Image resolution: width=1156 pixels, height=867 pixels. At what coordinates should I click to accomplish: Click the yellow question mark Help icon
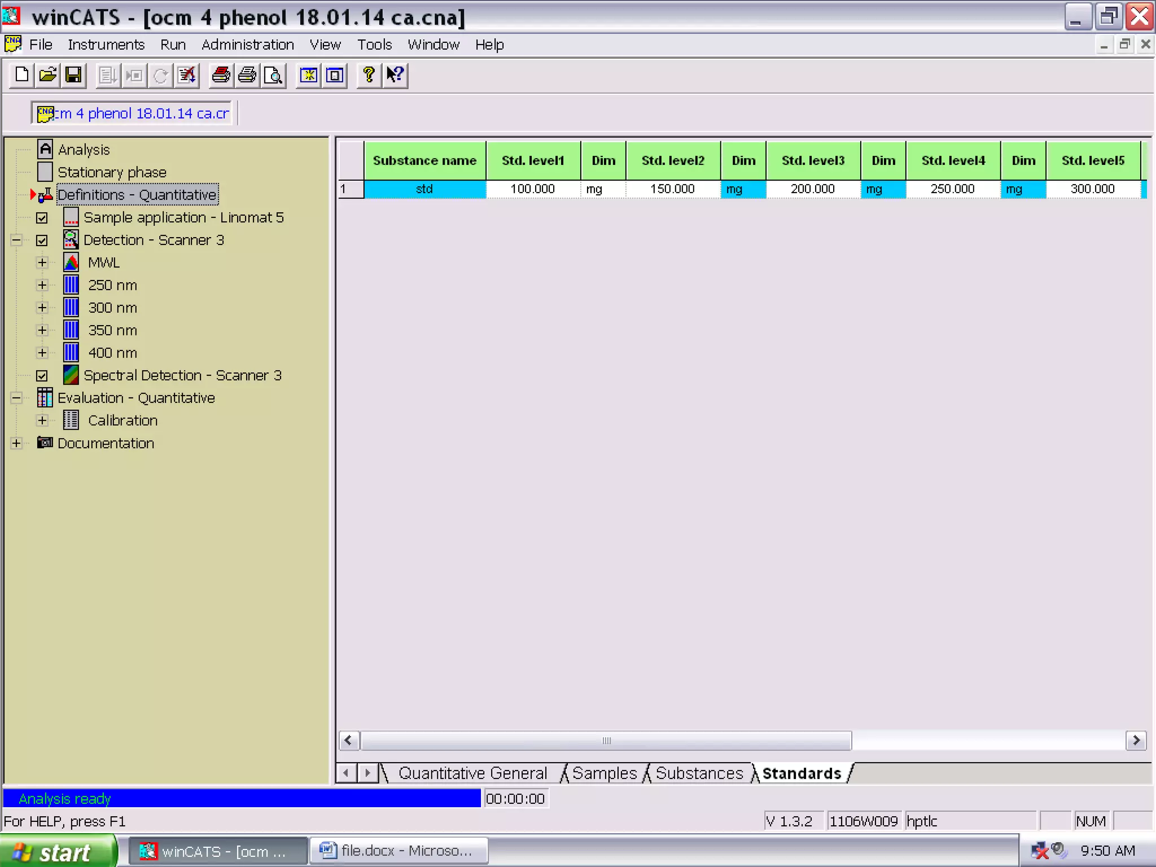click(369, 75)
